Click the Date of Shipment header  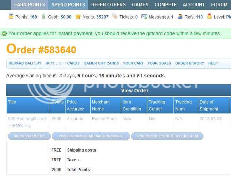click(214, 105)
